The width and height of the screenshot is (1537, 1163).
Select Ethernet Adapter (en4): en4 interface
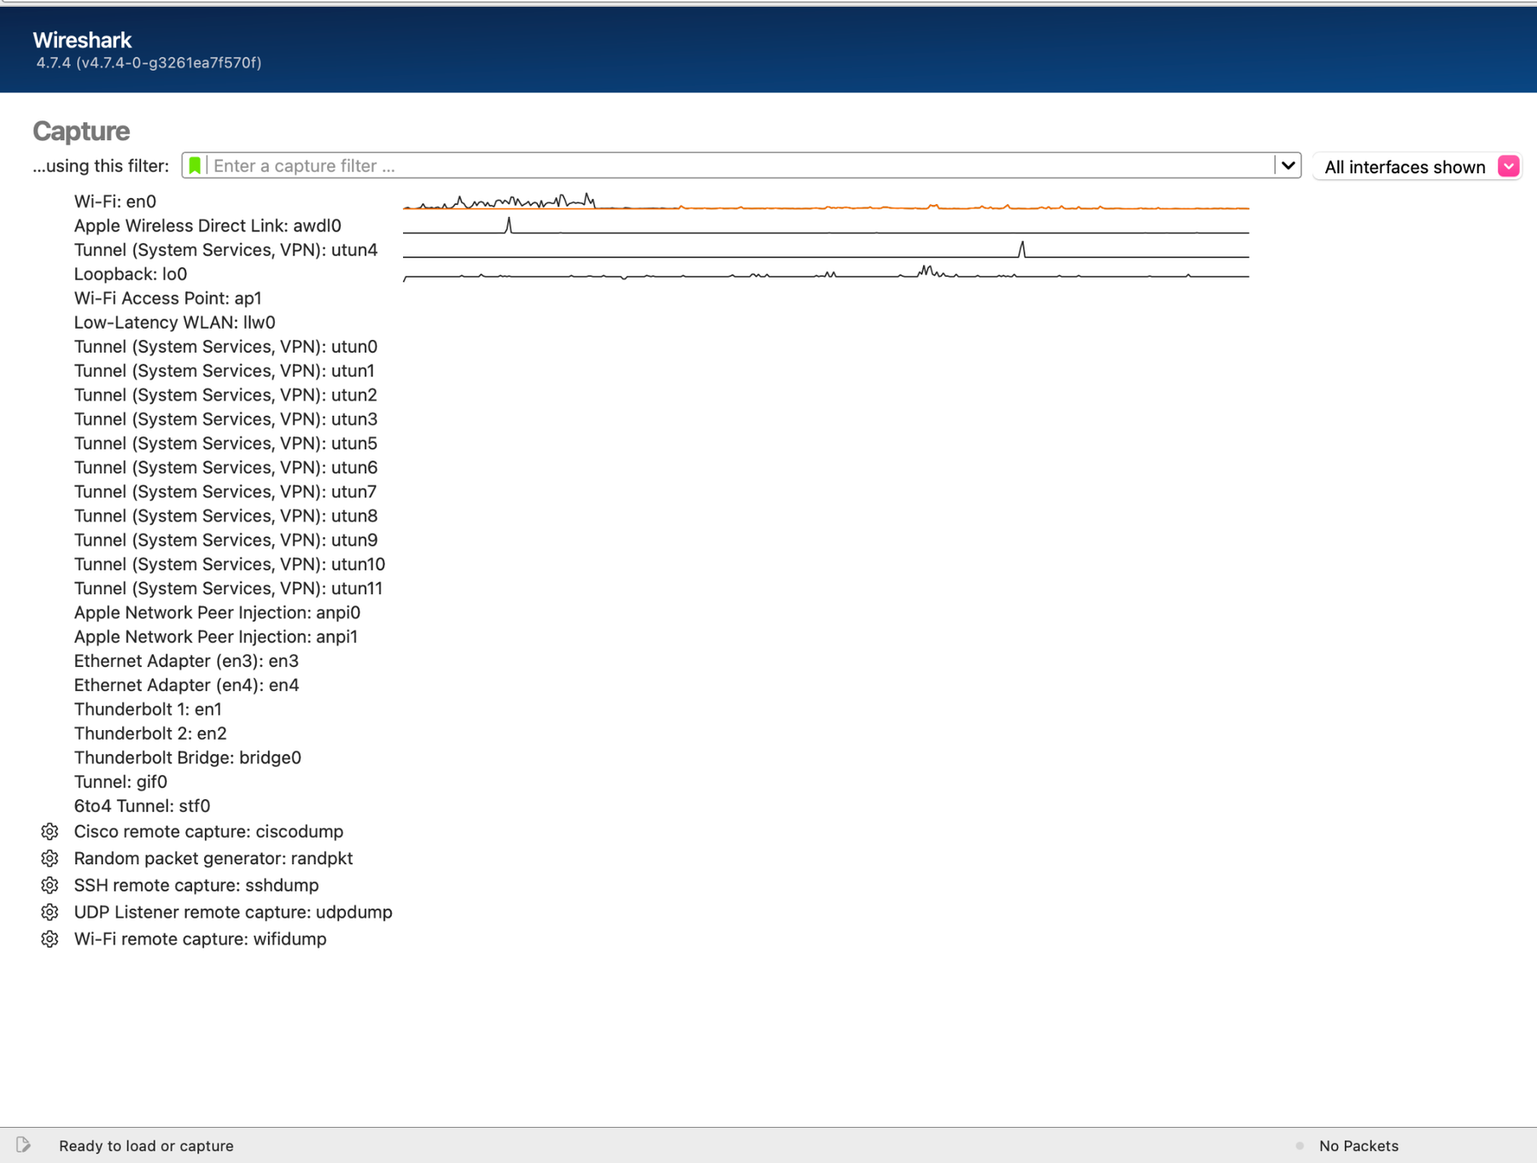pos(186,686)
